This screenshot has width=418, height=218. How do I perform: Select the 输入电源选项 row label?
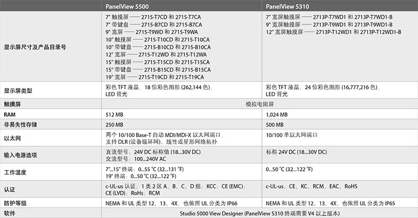[20, 155]
